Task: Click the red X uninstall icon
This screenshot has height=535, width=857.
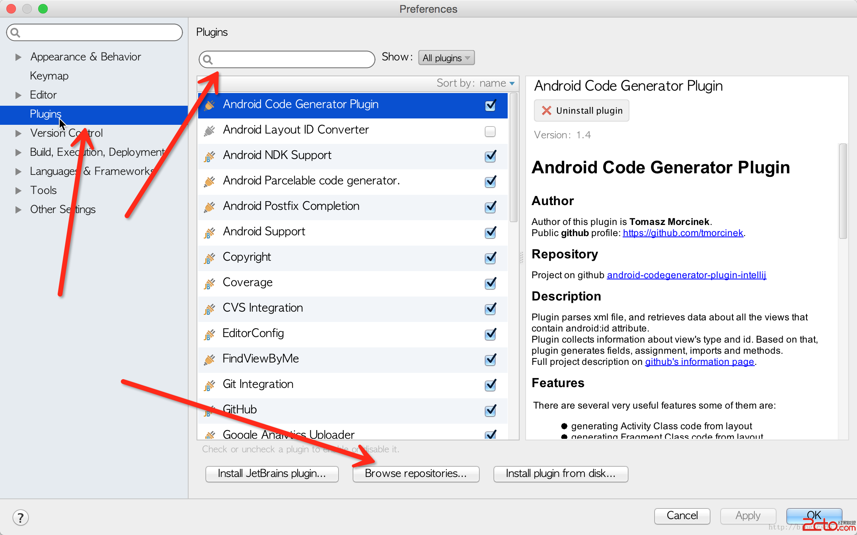Action: pos(547,110)
